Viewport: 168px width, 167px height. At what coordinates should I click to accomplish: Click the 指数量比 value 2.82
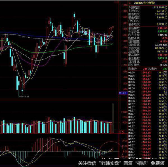tap(165, 61)
